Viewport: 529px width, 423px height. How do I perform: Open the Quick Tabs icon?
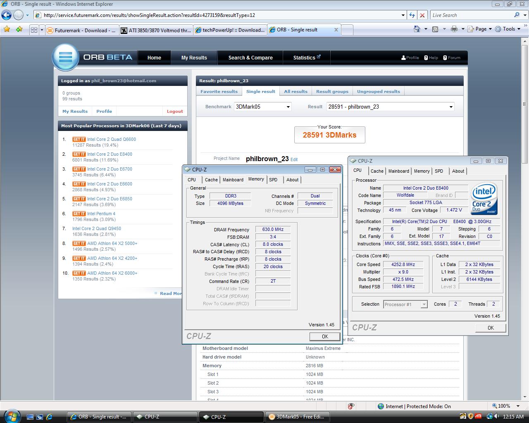(34, 30)
